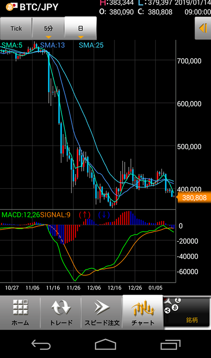
Task: Tap the Android back navigation icon
Action: click(x=41, y=345)
